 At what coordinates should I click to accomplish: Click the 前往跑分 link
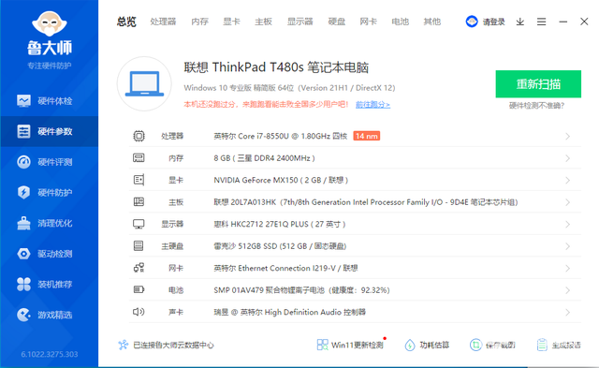coord(373,104)
